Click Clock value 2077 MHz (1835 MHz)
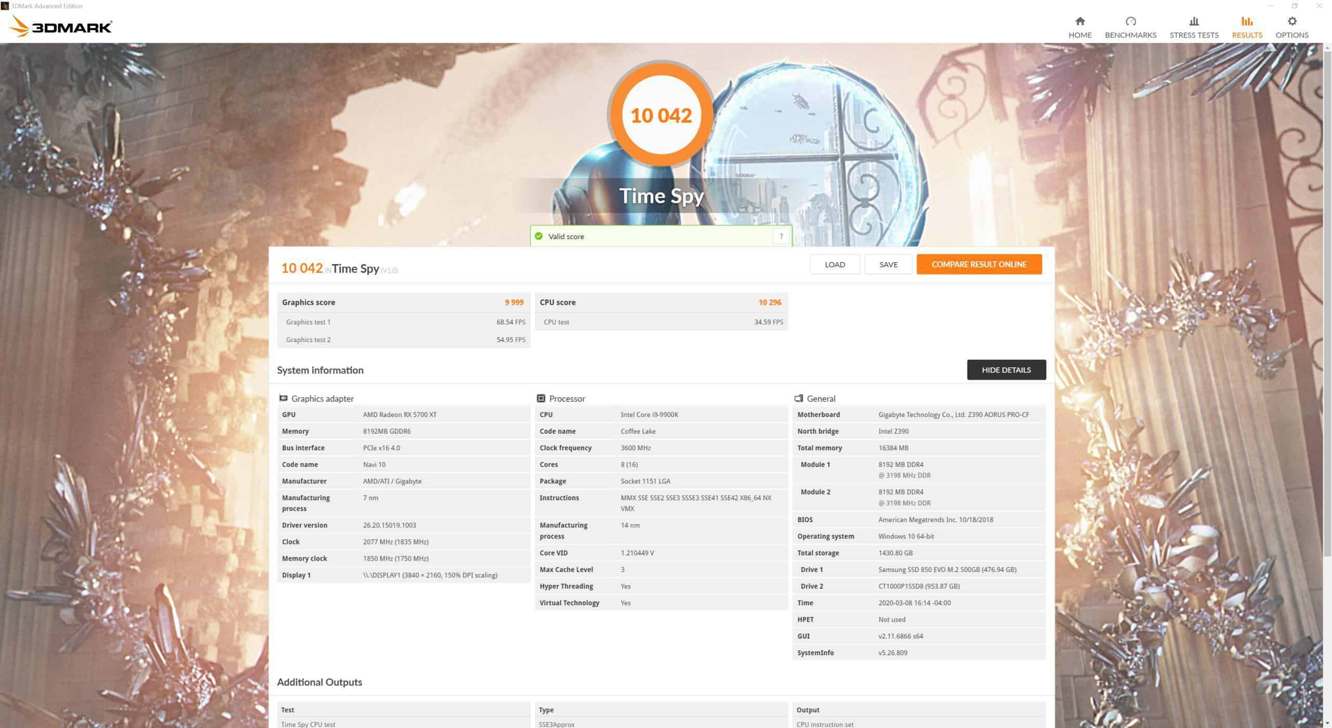The height and width of the screenshot is (728, 1332). tap(395, 542)
